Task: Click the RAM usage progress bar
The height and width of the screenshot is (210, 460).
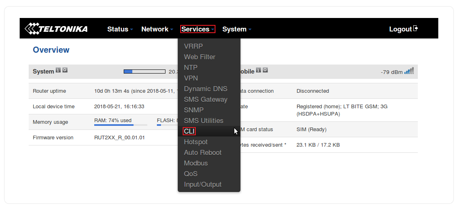Action: (120, 125)
